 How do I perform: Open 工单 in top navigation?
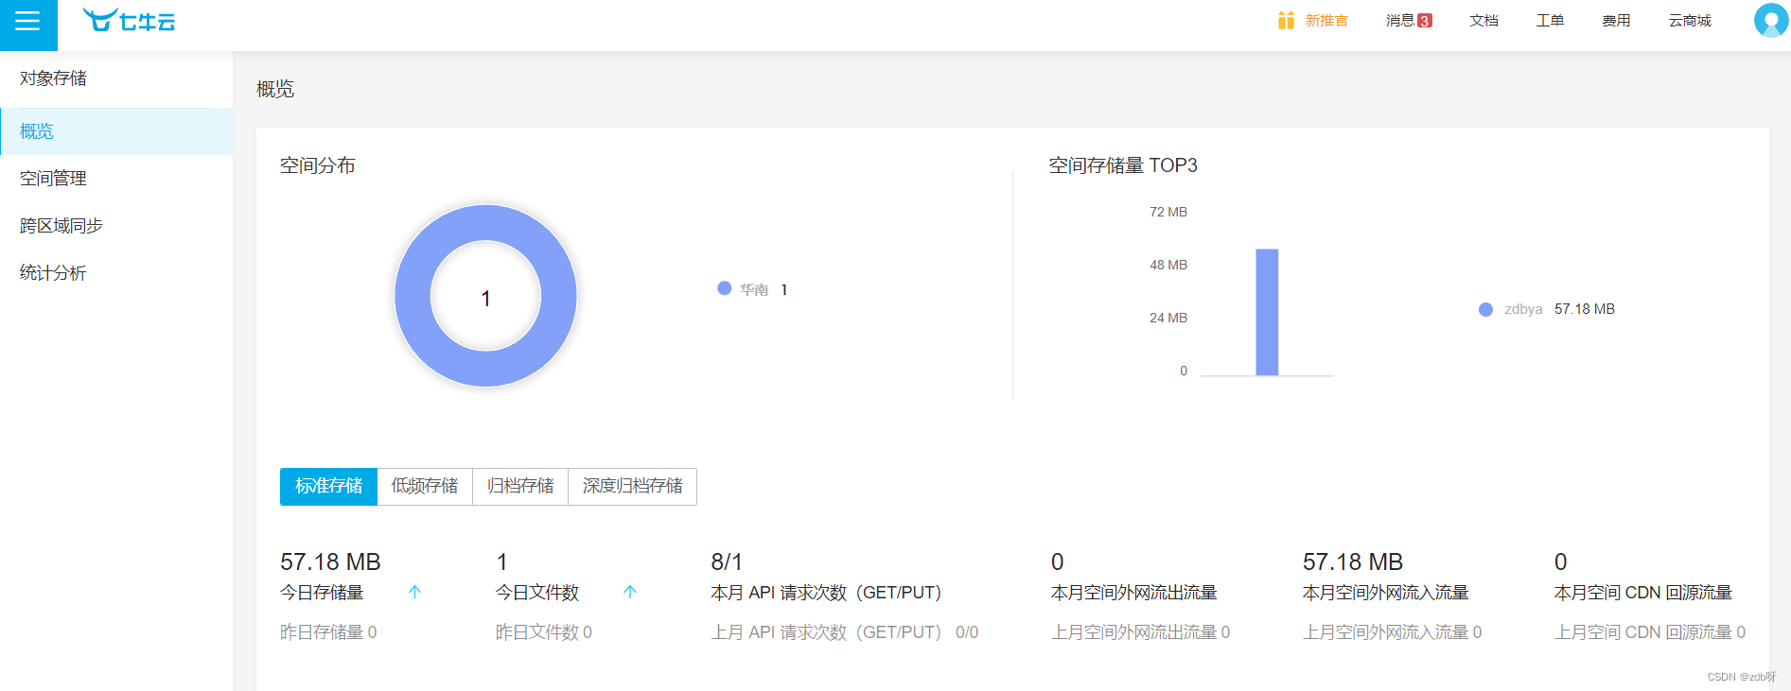click(x=1550, y=21)
